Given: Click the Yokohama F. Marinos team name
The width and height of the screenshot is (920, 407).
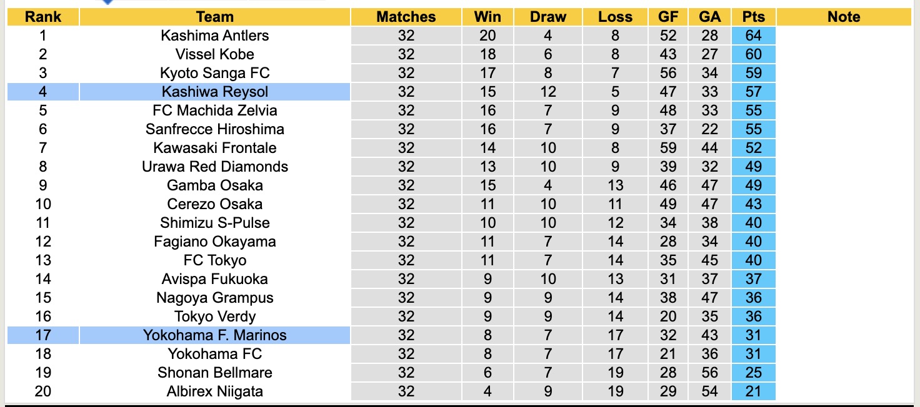Looking at the screenshot, I should [214, 335].
